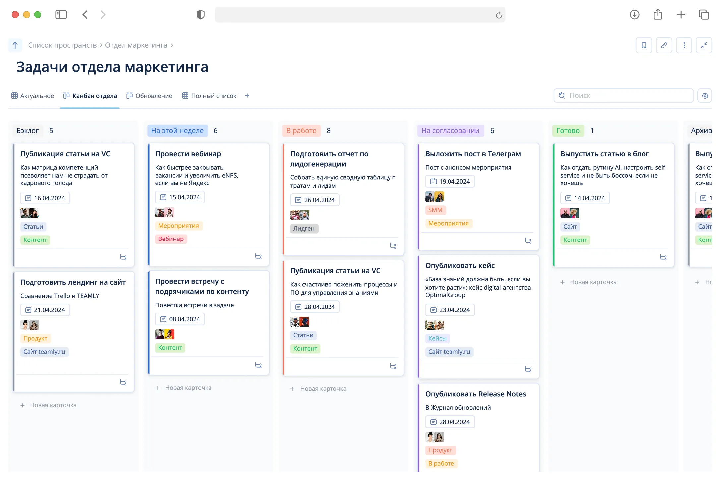
Task: Click the browser address bar
Action: coord(360,15)
